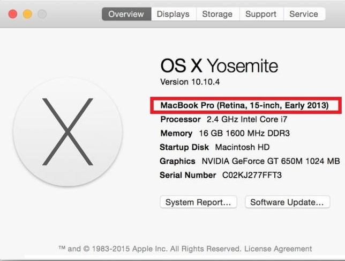The image size is (345, 261).
Task: Click the OS X Yosemite title text
Action: point(219,66)
